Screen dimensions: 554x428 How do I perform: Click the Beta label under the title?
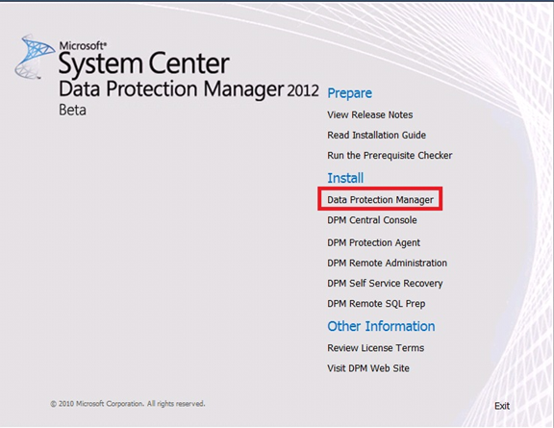pos(72,110)
